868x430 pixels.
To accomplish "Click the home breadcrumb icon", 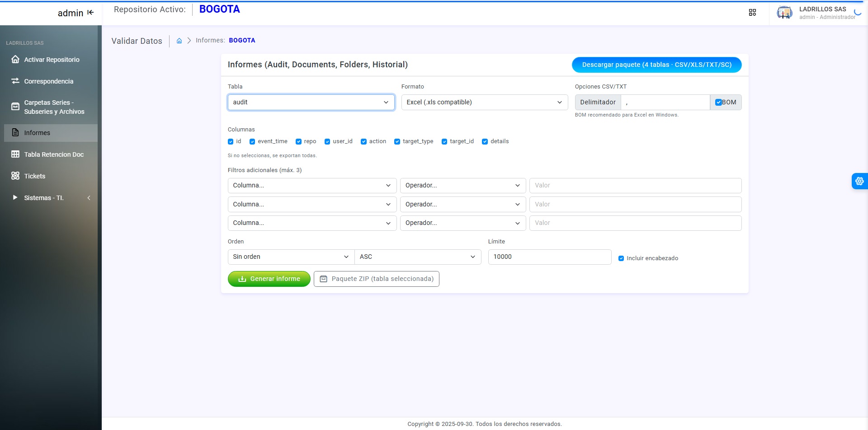I will click(179, 41).
